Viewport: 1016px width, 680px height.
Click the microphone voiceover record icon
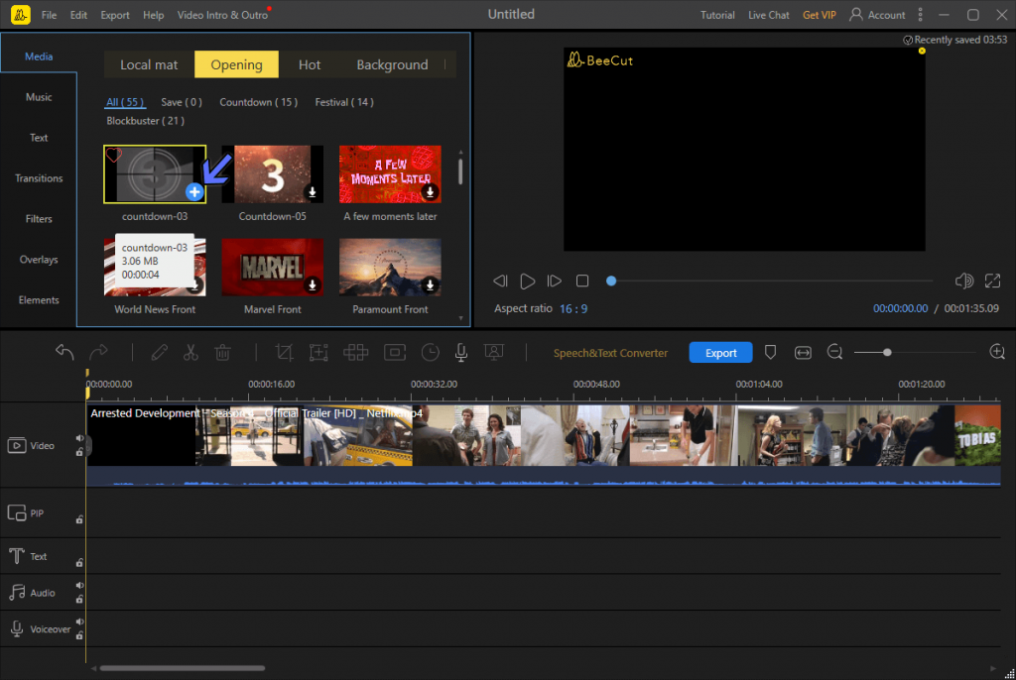pyautogui.click(x=460, y=352)
